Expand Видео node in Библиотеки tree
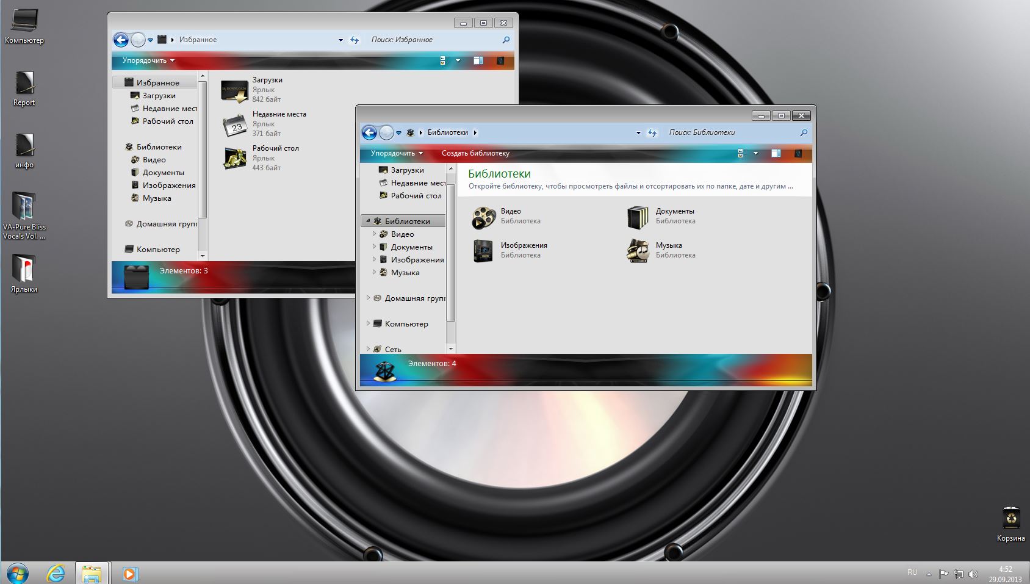Image resolution: width=1030 pixels, height=584 pixels. (374, 234)
